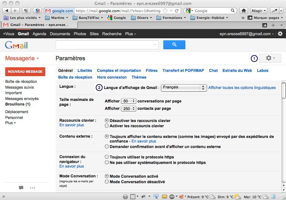Switch to the Libellés settings tab
286x200 pixels.
(x=85, y=71)
